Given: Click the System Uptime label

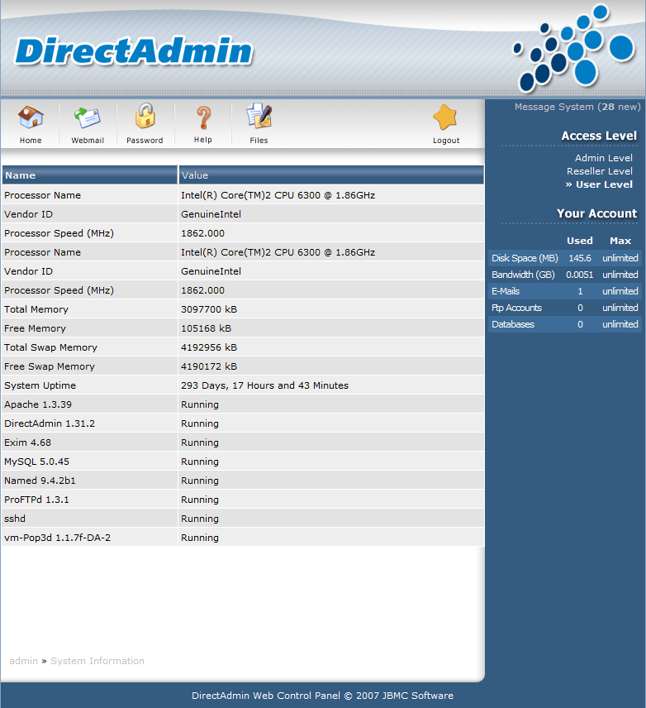Looking at the screenshot, I should [40, 385].
